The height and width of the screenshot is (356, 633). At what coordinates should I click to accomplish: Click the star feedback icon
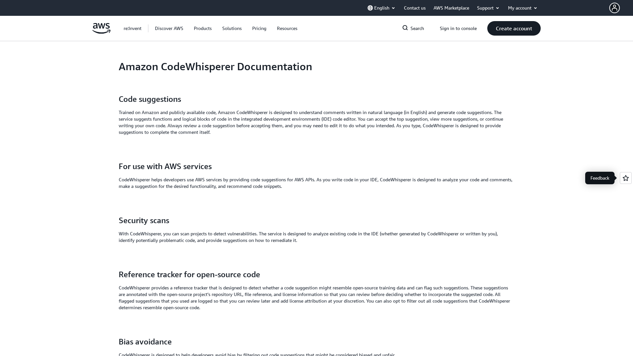tap(625, 178)
